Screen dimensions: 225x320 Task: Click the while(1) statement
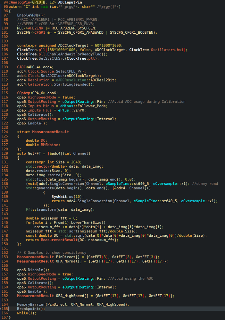27,313
